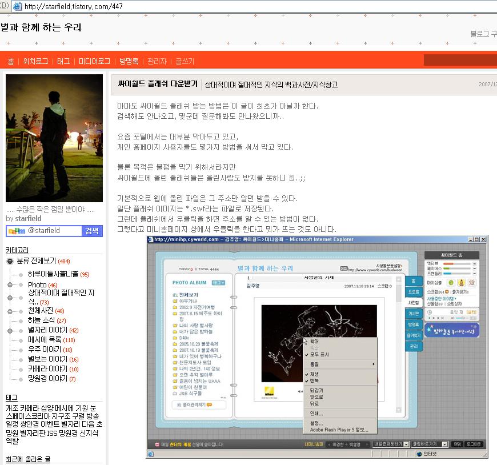The width and height of the screenshot is (497, 465).
Task: Click the blue 검색 search button
Action: (x=92, y=231)
